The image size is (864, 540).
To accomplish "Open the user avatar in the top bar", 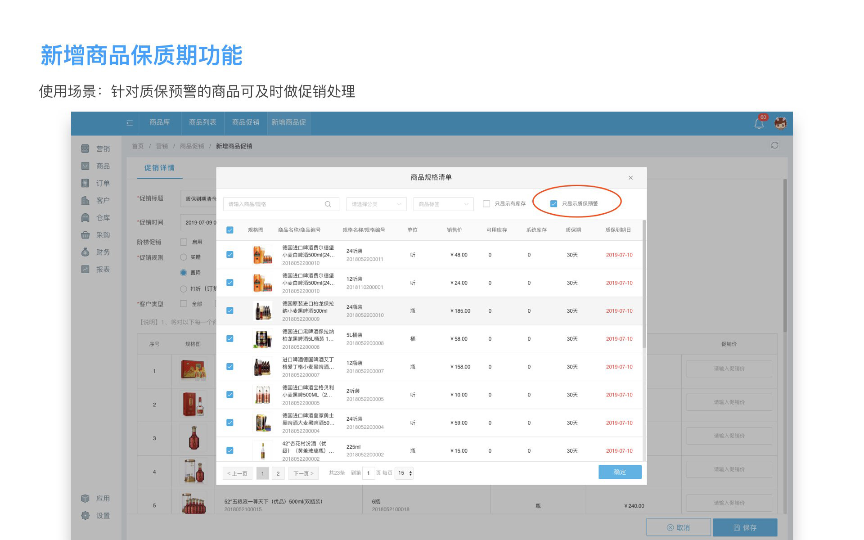I will [781, 123].
